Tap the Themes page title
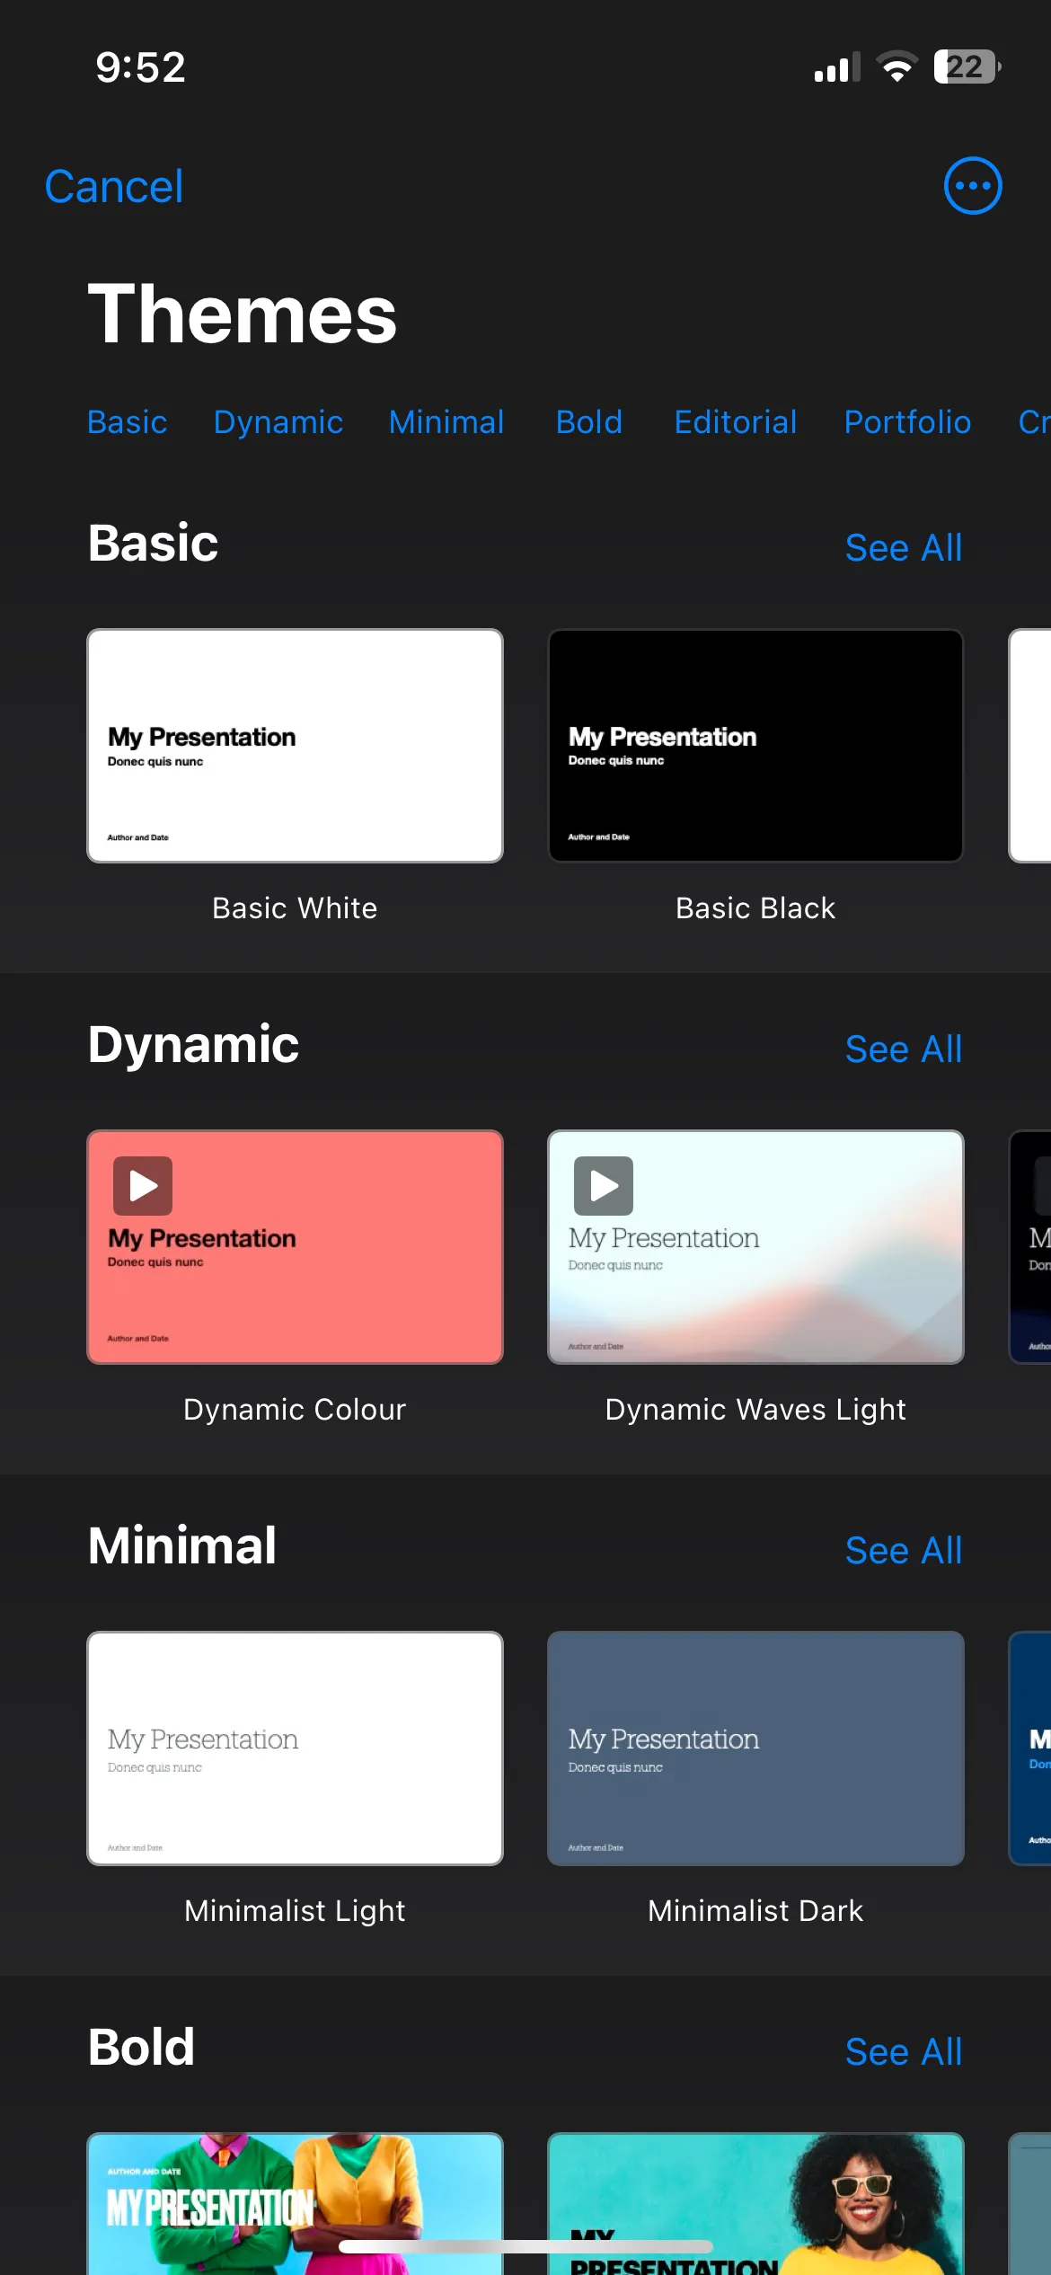Image resolution: width=1051 pixels, height=2275 pixels. [x=243, y=314]
